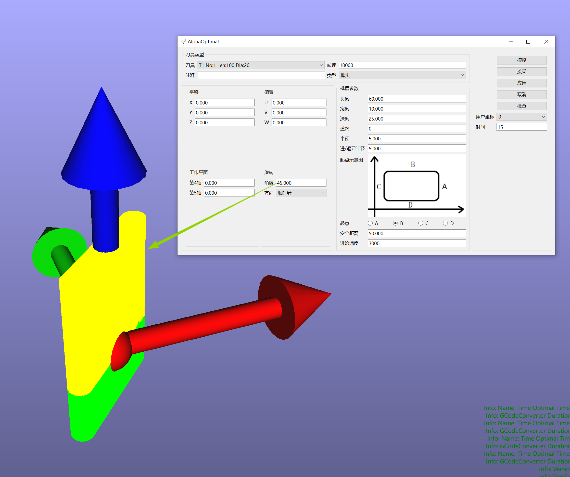The image size is (570, 477).
Task: Select start point radio D
Action: [445, 223]
